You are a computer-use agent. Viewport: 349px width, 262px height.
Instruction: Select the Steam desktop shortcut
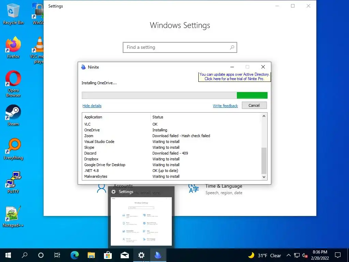[x=13, y=115]
